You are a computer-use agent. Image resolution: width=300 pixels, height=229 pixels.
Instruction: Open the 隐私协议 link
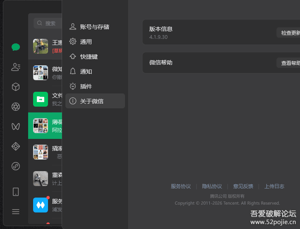(212, 186)
